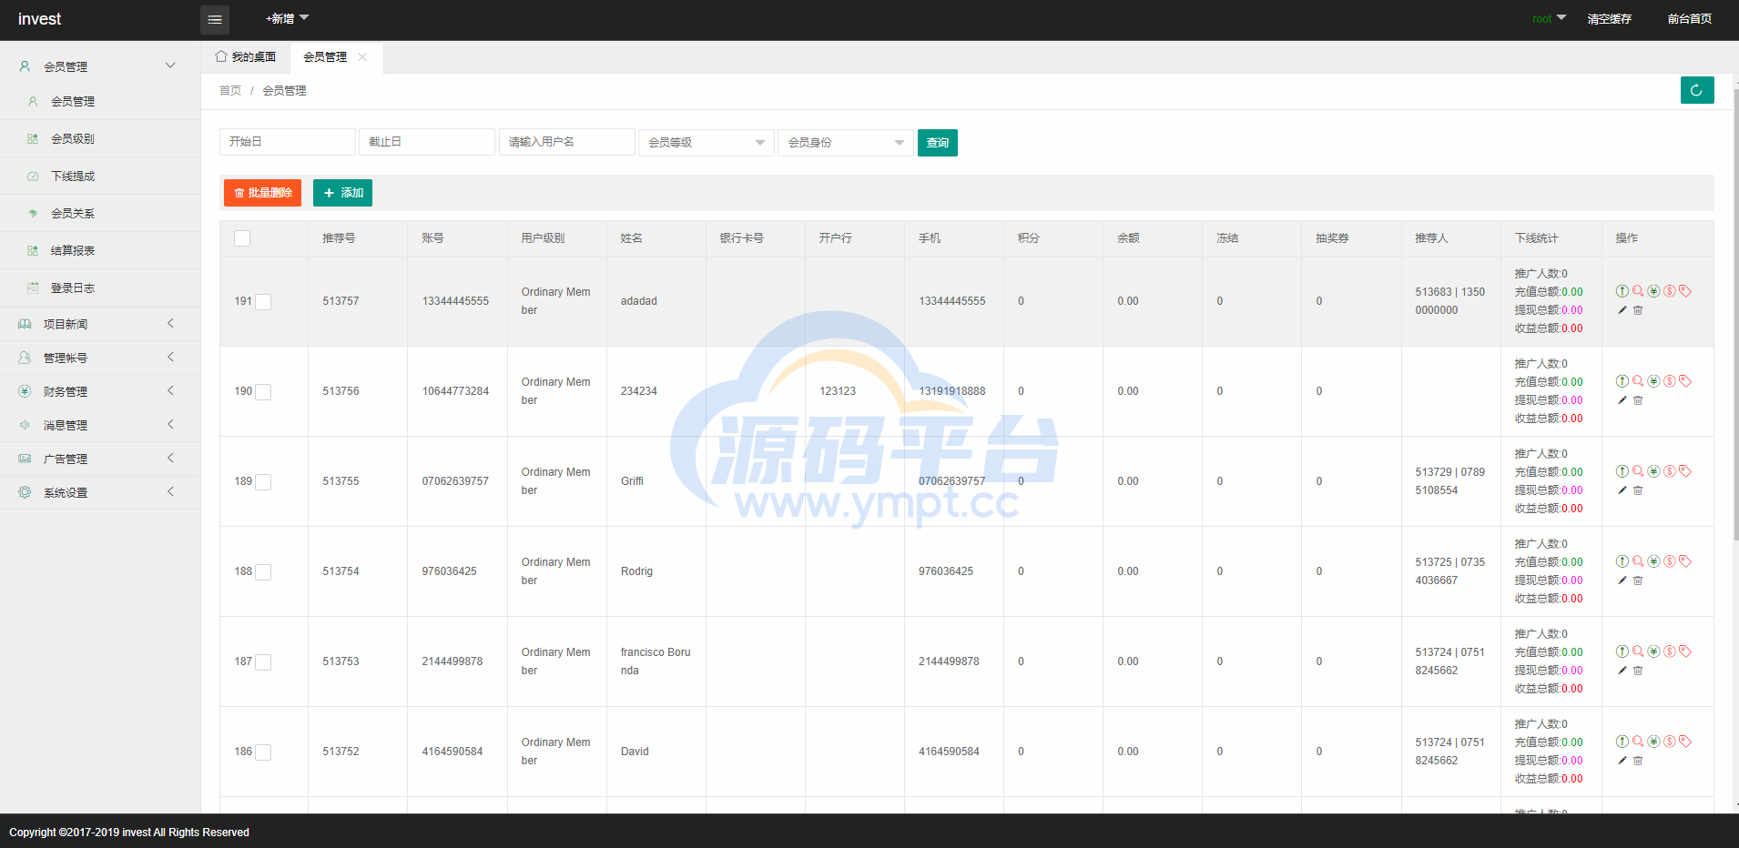This screenshot has height=848, width=1739.
Task: Check the checkbox for row 187
Action: point(263,662)
